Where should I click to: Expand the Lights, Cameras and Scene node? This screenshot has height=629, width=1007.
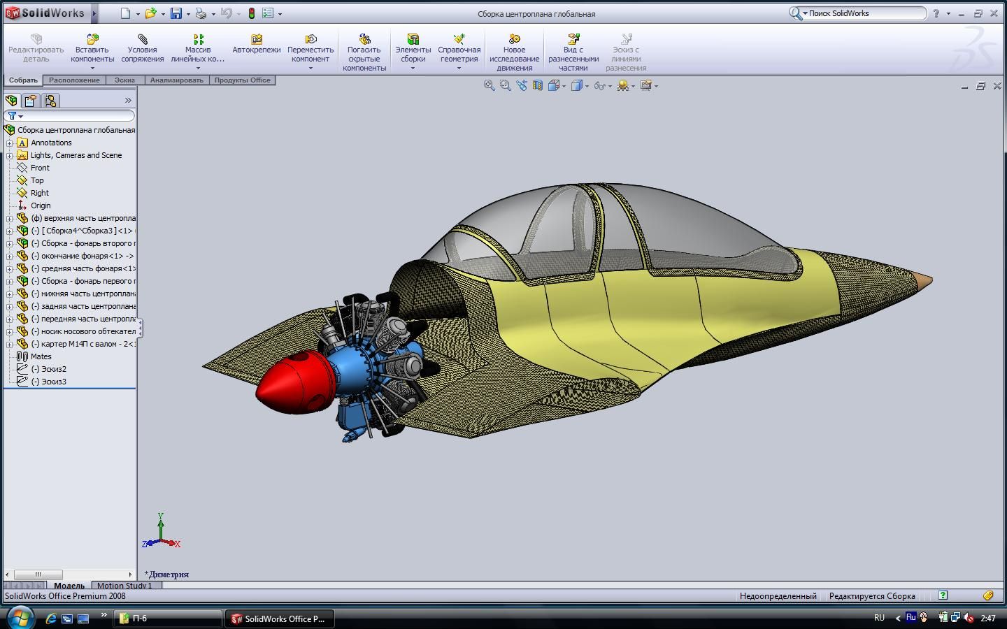coord(10,155)
